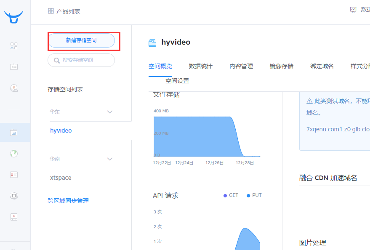Click the 华东 region label
Image resolution: width=370 pixels, height=250 pixels.
click(x=55, y=112)
